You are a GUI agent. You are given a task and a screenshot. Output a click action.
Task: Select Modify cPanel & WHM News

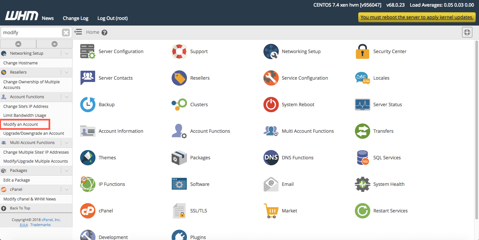click(30, 199)
